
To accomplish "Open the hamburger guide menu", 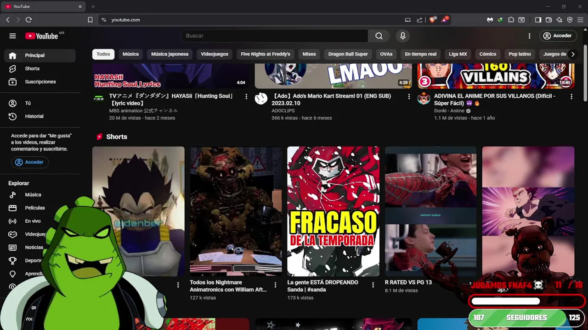I will click(x=12, y=36).
